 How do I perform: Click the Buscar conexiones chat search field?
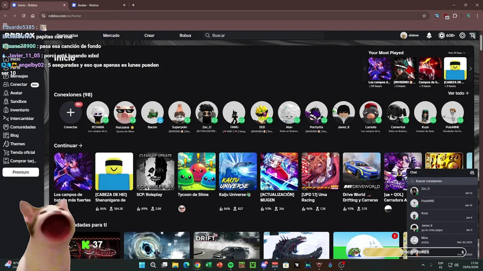[x=442, y=181]
